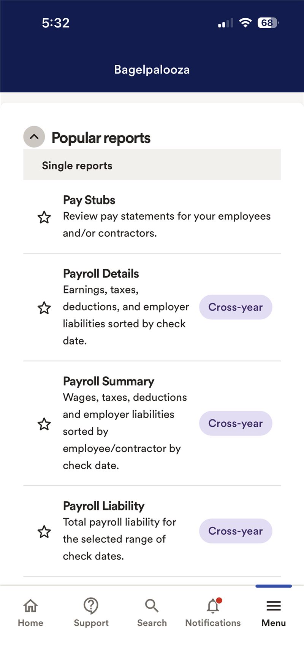Image resolution: width=304 pixels, height=660 pixels.
Task: Tap Cross-year badge on Payroll Liability
Action: coord(236,531)
